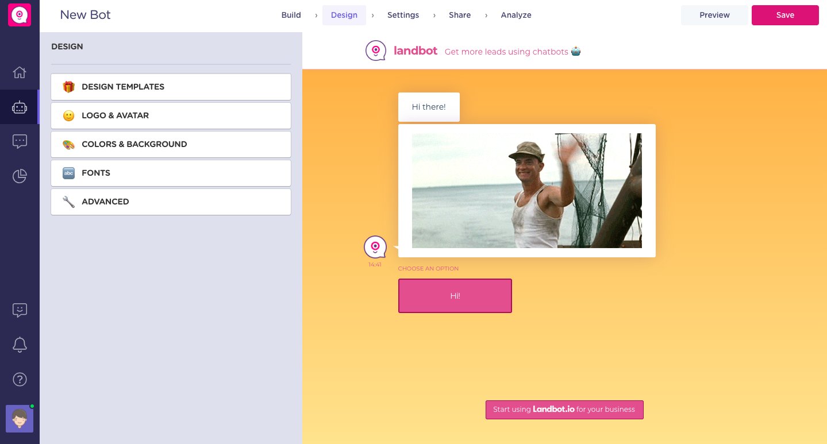Click the New Bot title to rename
The width and height of the screenshot is (827, 444).
pos(85,15)
